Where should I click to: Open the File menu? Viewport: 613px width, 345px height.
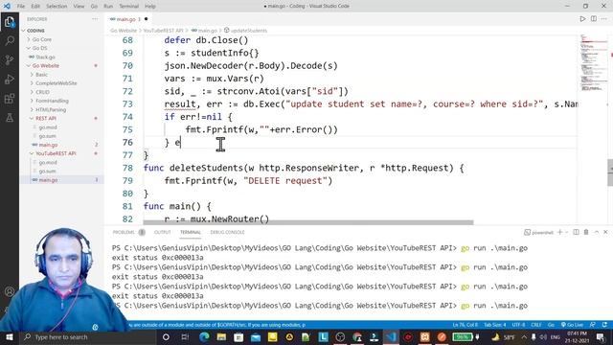(21, 6)
